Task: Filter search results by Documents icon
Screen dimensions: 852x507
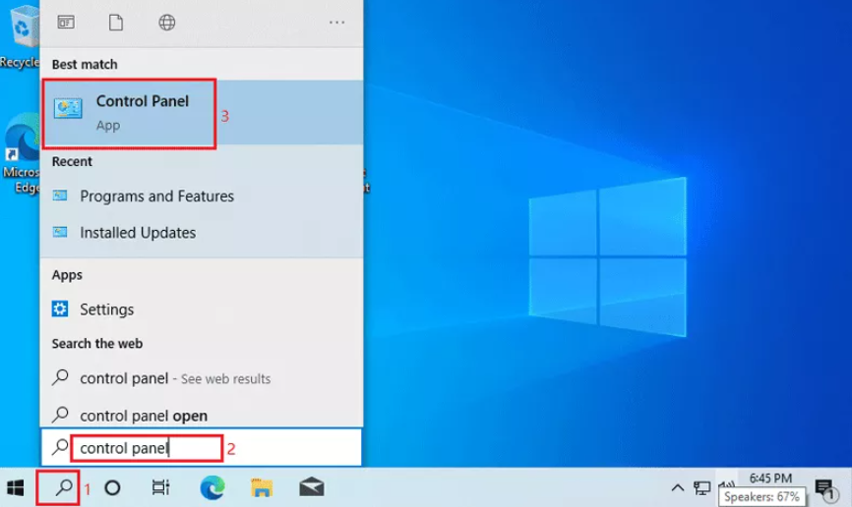Action: coord(116,23)
